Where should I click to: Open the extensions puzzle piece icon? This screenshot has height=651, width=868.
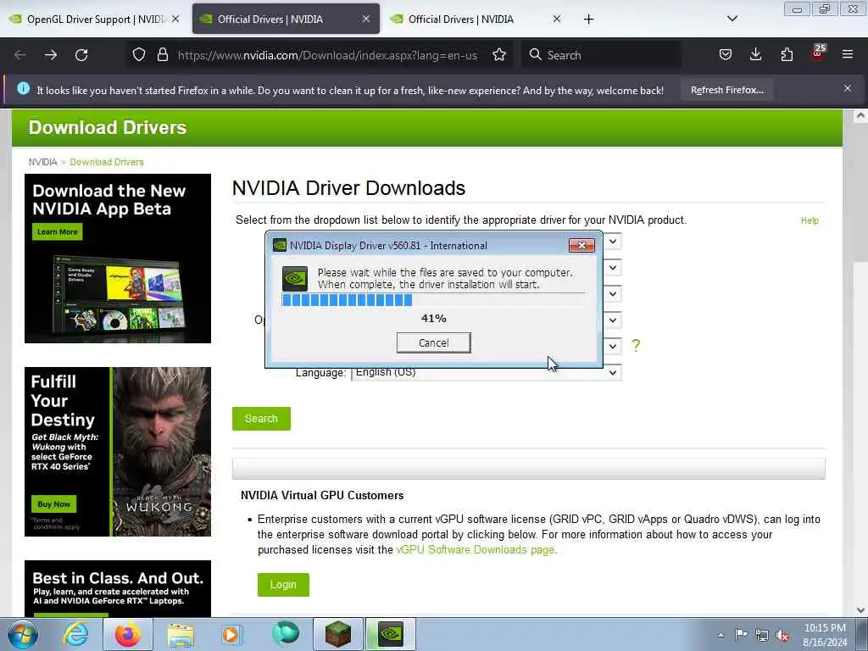pyautogui.click(x=787, y=55)
